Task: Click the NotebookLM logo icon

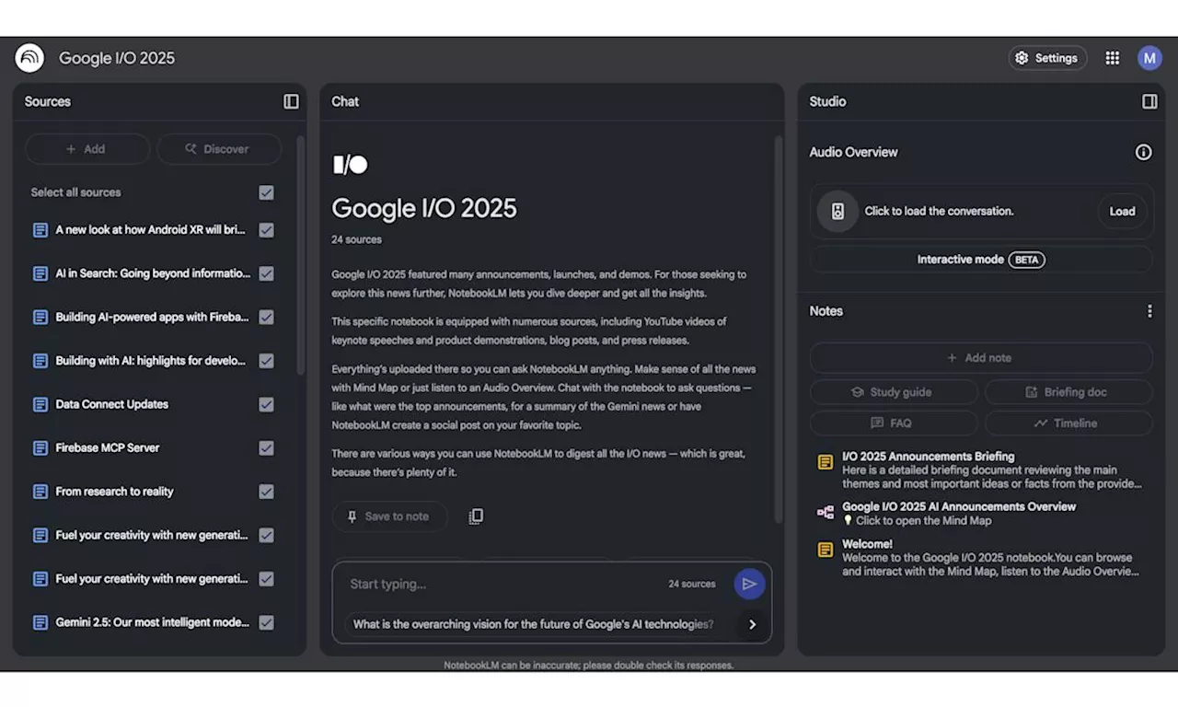Action: click(29, 58)
